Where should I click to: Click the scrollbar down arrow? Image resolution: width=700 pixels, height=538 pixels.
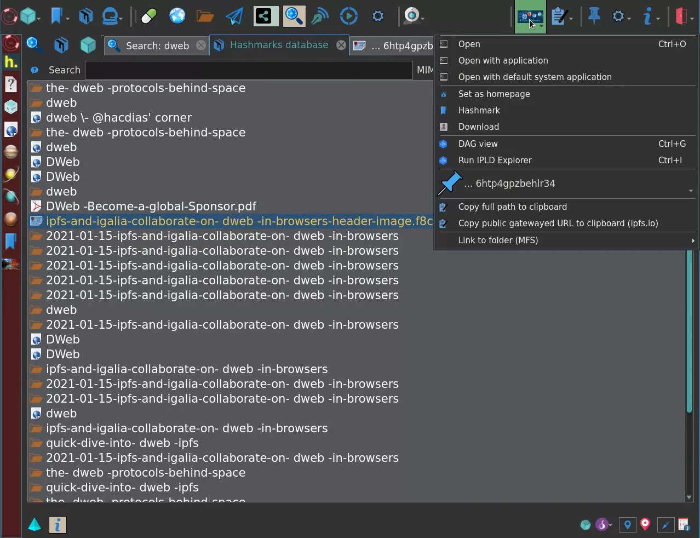click(x=689, y=497)
